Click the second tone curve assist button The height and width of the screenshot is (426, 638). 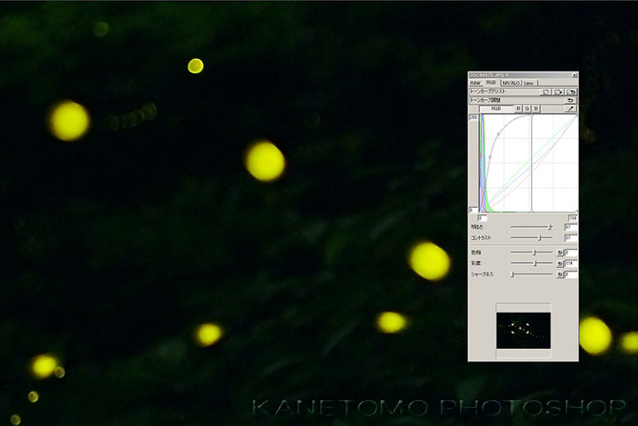(x=558, y=92)
